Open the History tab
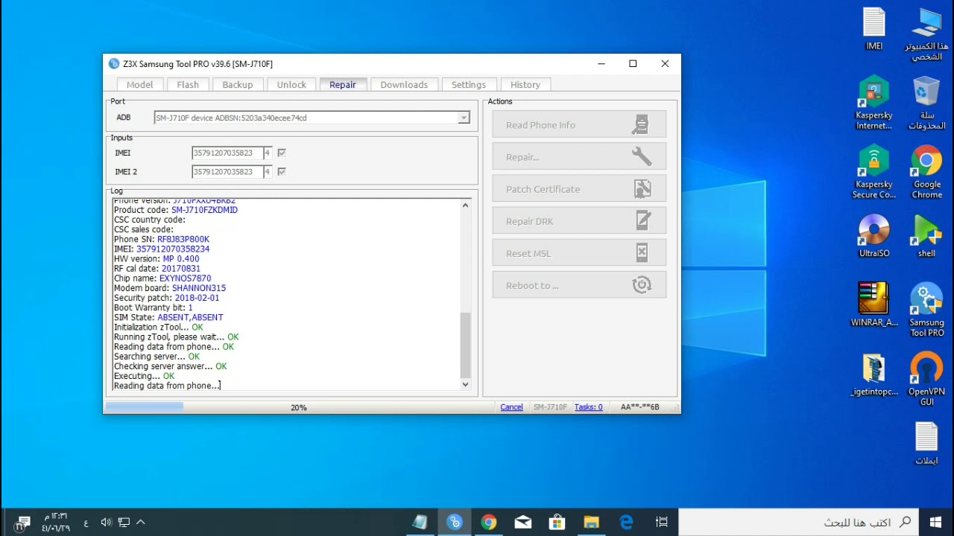 point(525,85)
